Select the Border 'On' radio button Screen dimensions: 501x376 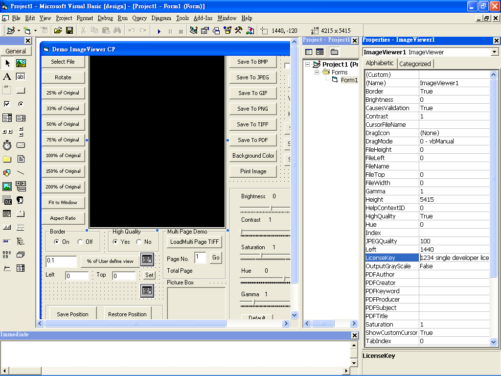(57, 242)
